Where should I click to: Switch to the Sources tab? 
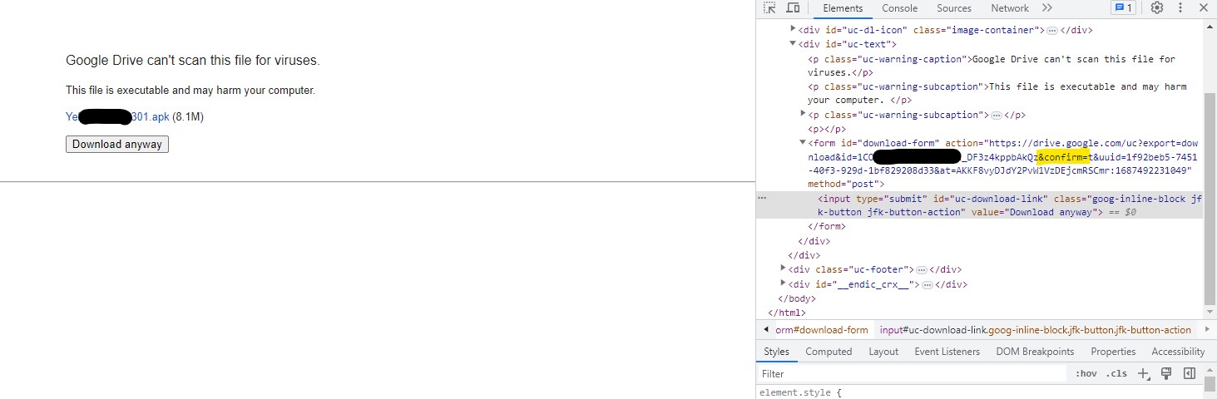[953, 8]
